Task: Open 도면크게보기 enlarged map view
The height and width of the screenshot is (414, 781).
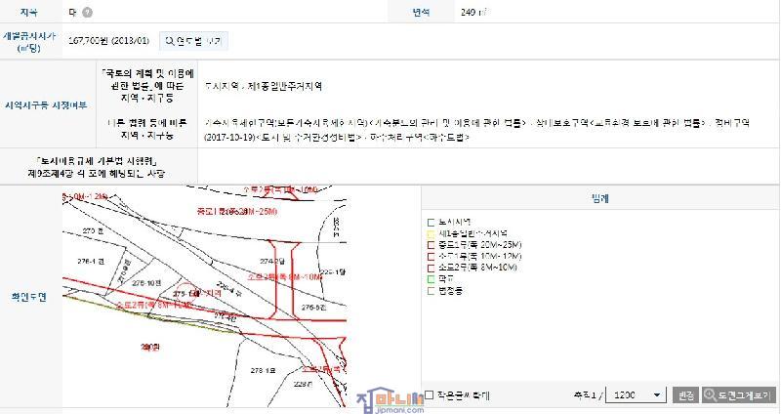Action: 739,395
